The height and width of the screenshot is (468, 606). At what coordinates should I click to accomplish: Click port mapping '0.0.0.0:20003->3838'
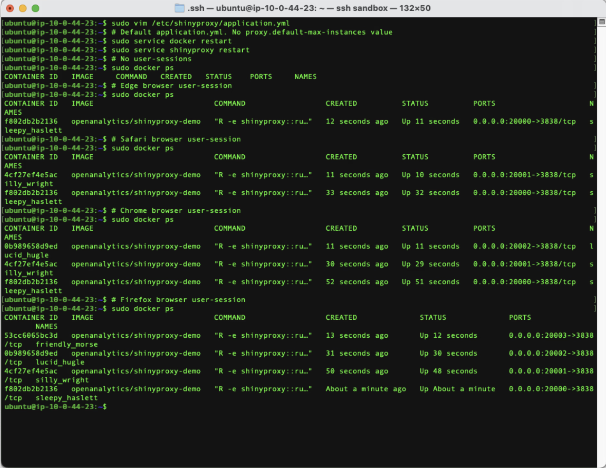point(551,335)
